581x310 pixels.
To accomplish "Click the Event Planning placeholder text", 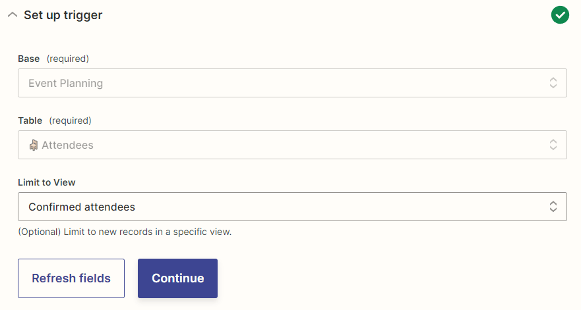I will (65, 84).
